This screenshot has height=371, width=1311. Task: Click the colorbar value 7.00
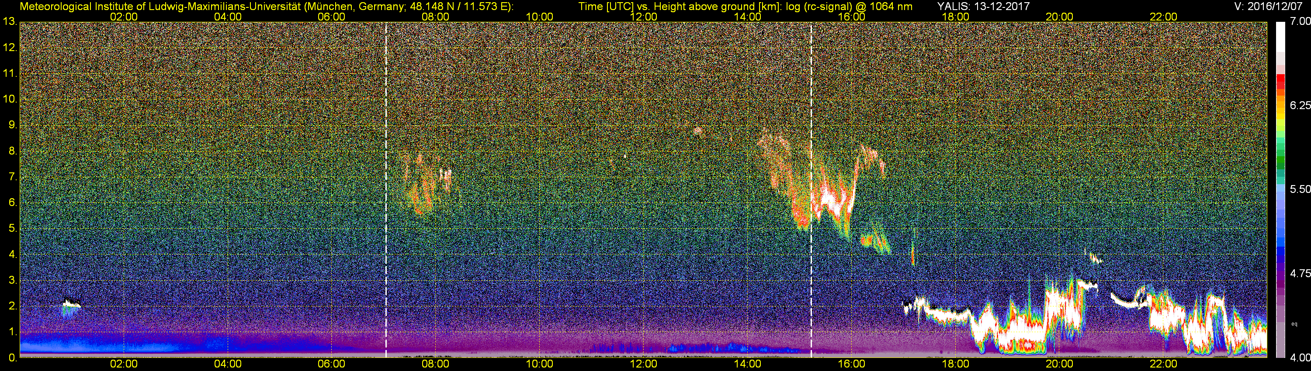pos(1300,21)
